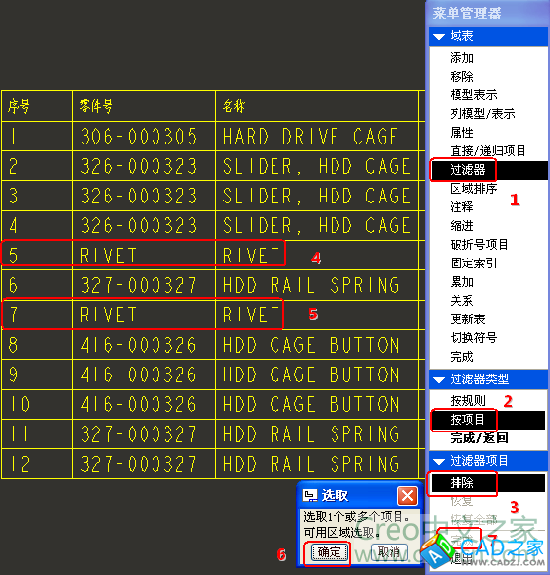Screen dimensions: 550x575
Task: Collapse the 过滤器类型 section arrow
Action: tap(439, 379)
